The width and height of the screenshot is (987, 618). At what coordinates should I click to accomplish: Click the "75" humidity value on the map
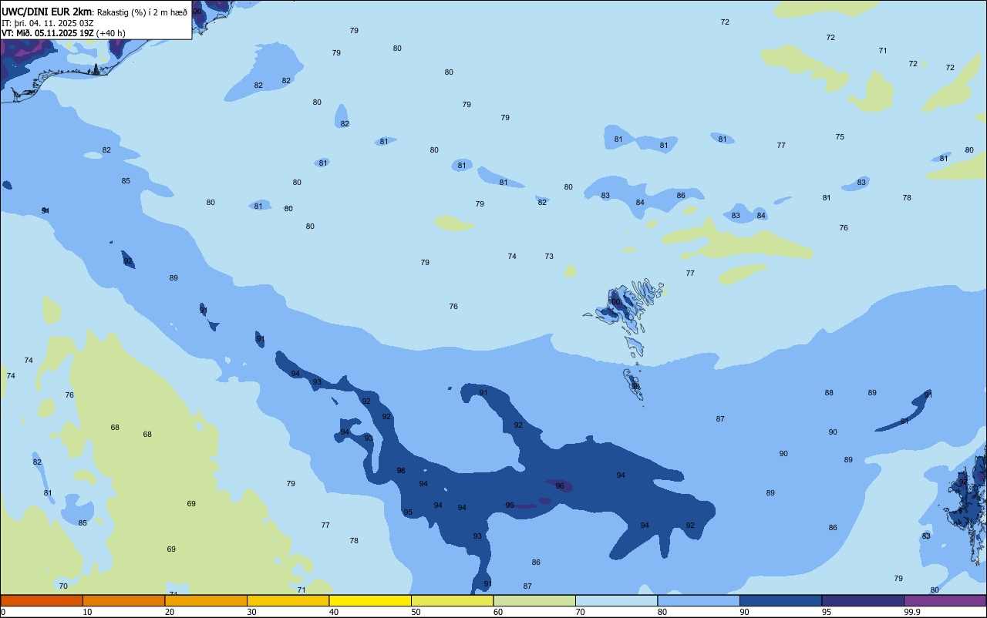(840, 137)
